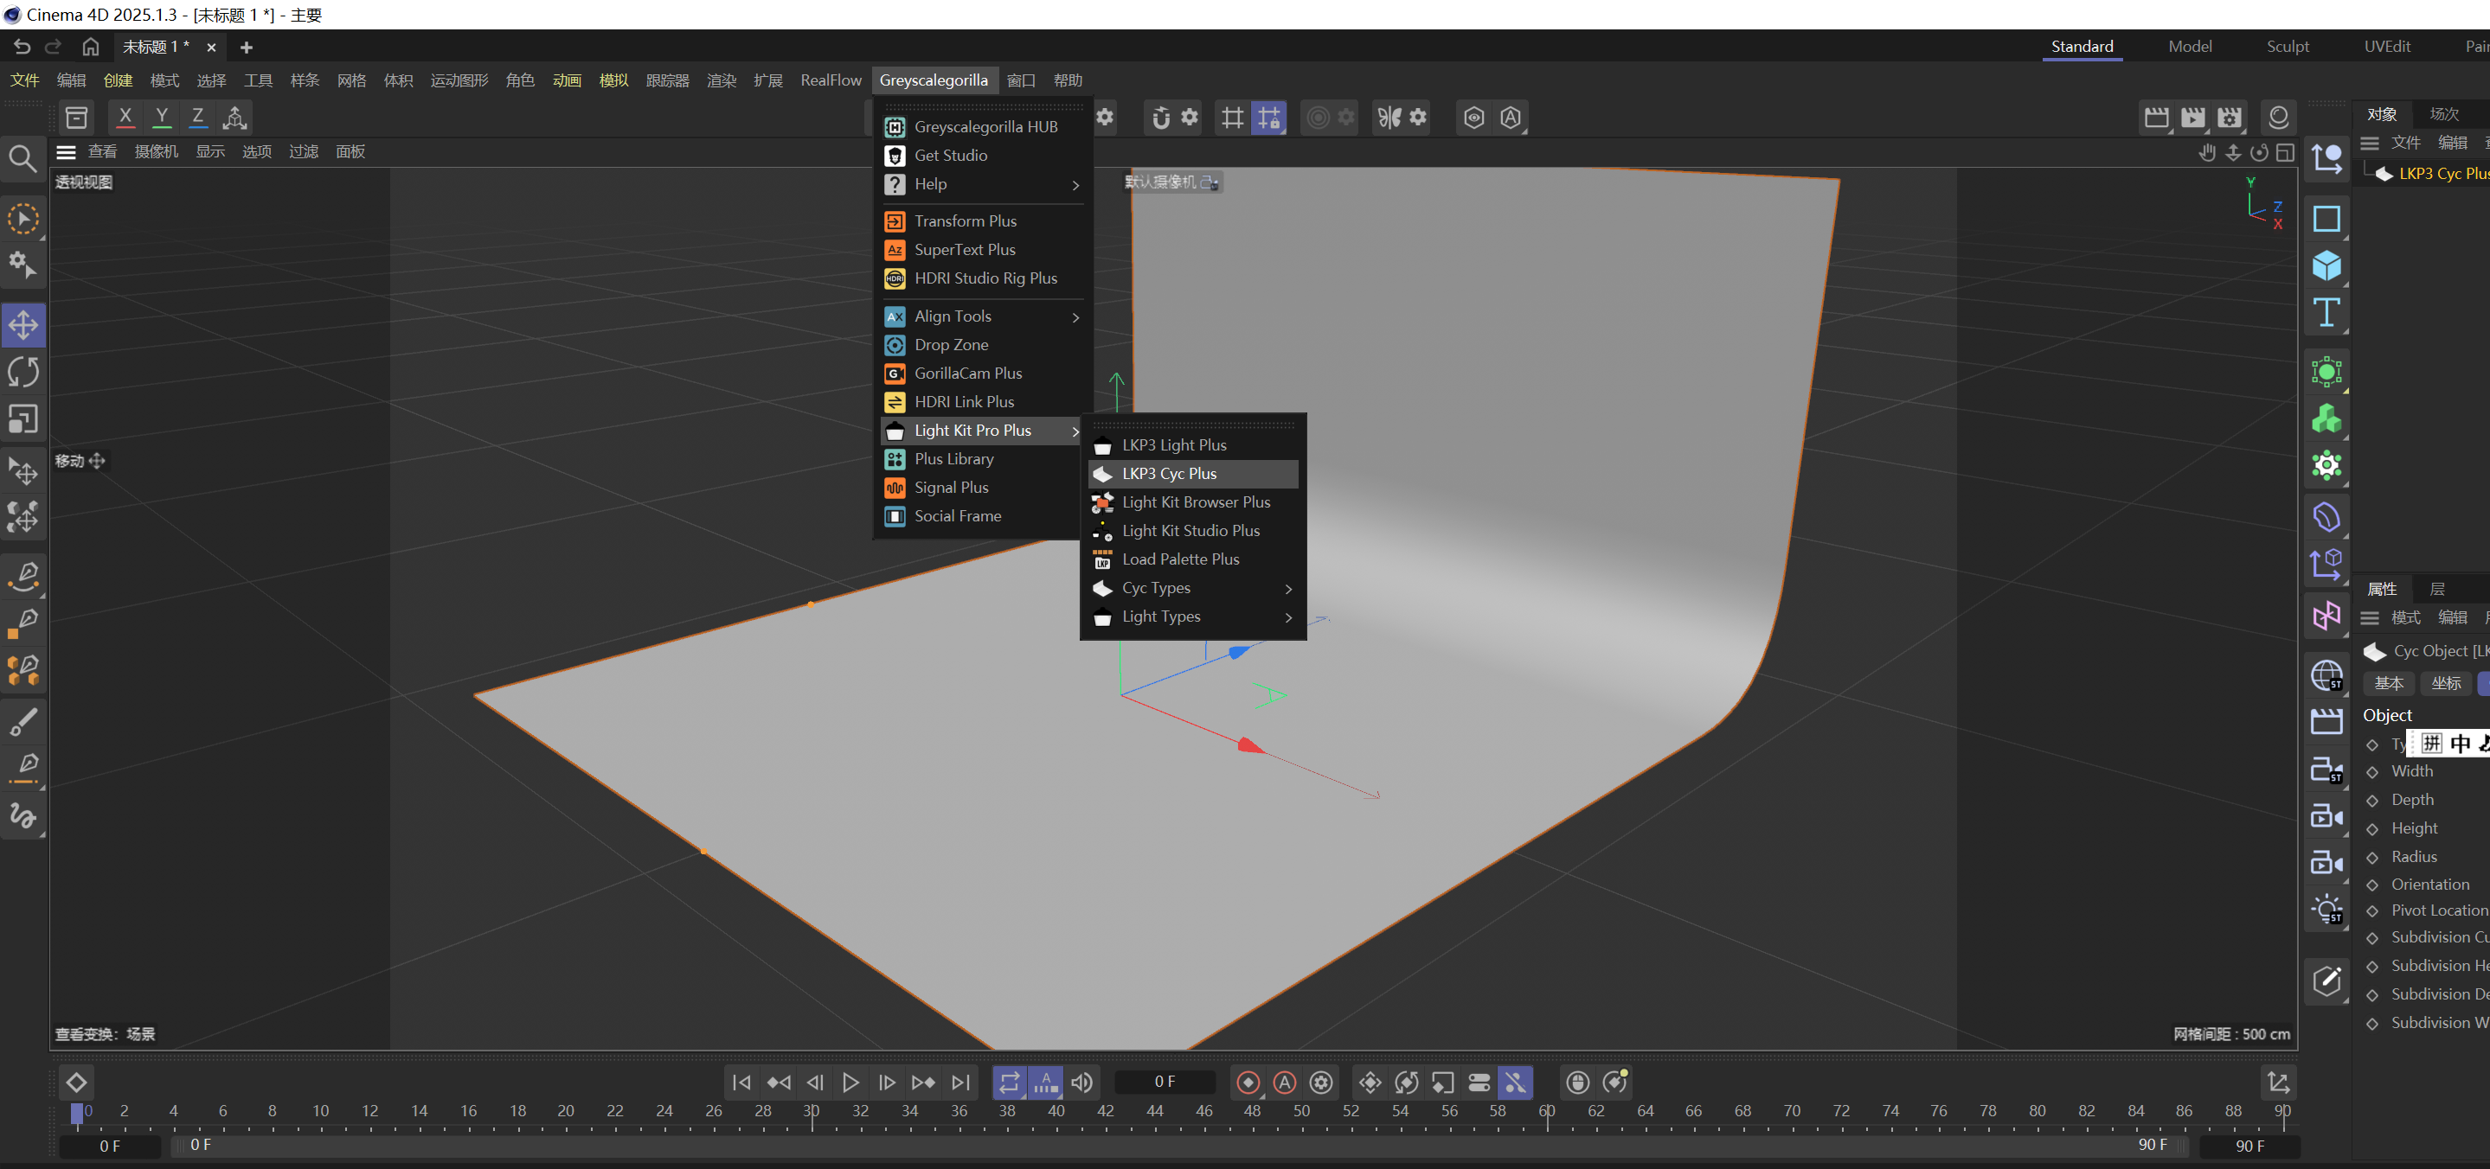2490x1169 pixels.
Task: Click the Text object icon
Action: coord(2326,313)
